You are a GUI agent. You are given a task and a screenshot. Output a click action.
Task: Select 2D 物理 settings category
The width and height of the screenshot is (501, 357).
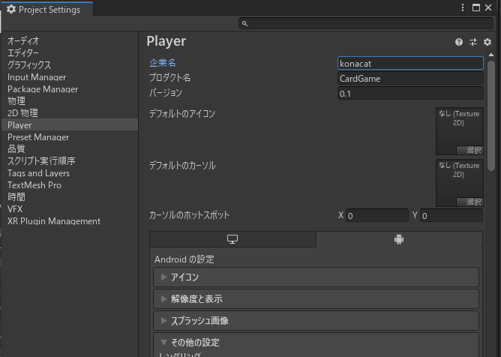[70, 112]
